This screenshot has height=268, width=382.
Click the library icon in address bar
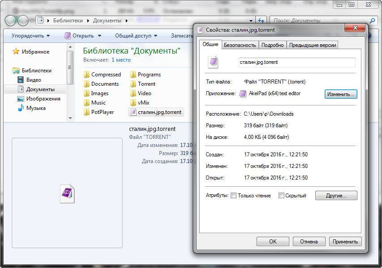point(41,20)
